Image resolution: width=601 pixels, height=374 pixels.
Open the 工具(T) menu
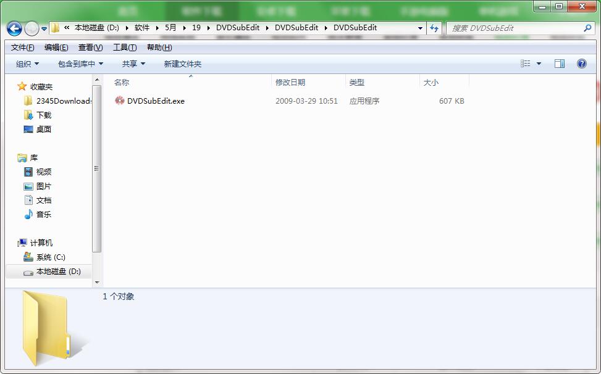(x=125, y=48)
